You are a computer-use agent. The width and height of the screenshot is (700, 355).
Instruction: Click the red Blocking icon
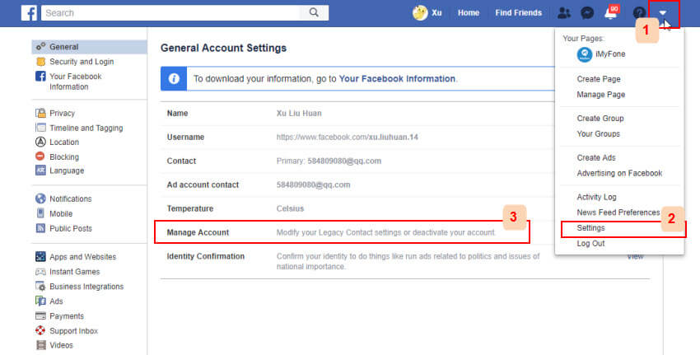(x=40, y=156)
